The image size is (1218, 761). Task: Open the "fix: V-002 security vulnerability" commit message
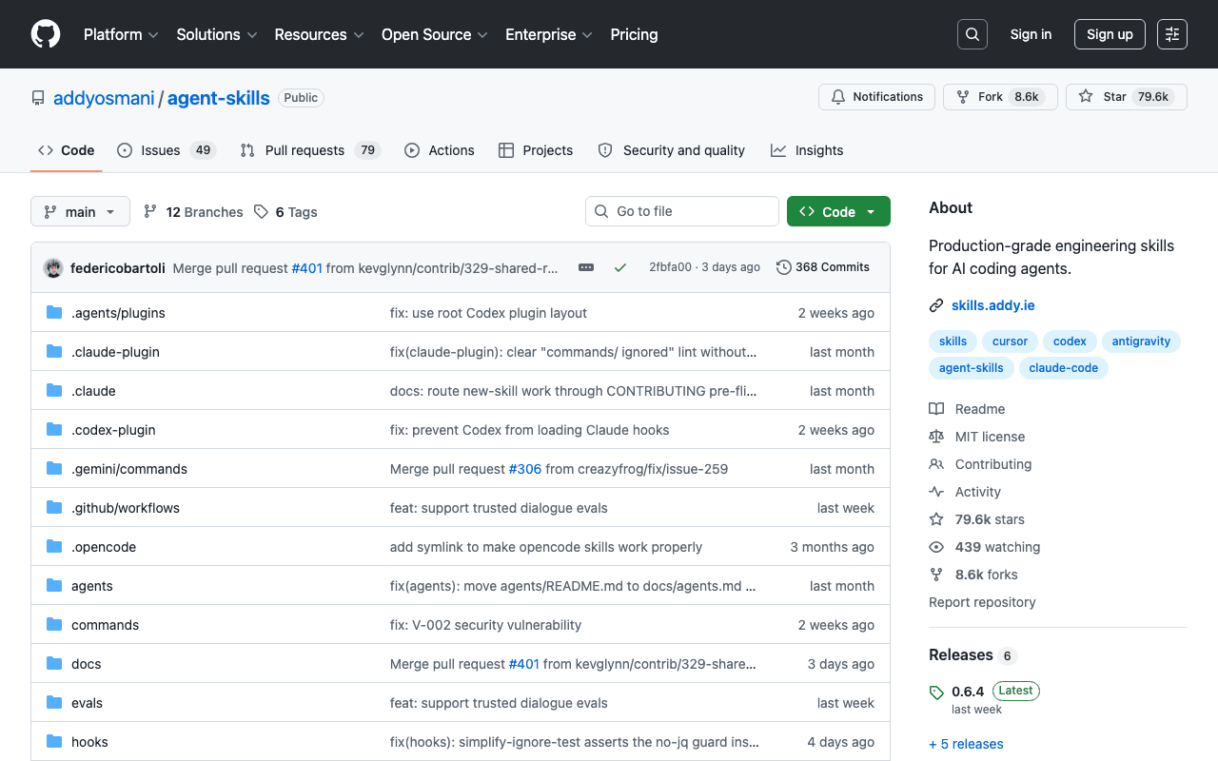click(485, 625)
